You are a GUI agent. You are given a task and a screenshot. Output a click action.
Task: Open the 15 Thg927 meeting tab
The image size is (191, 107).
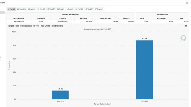click(x=89, y=9)
